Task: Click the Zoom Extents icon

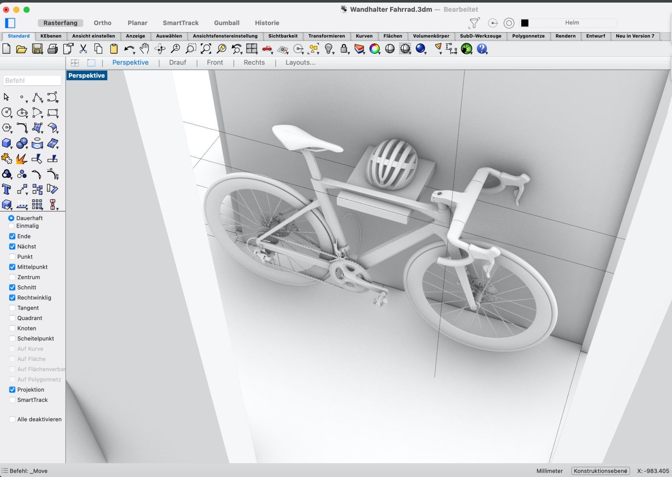Action: [206, 49]
